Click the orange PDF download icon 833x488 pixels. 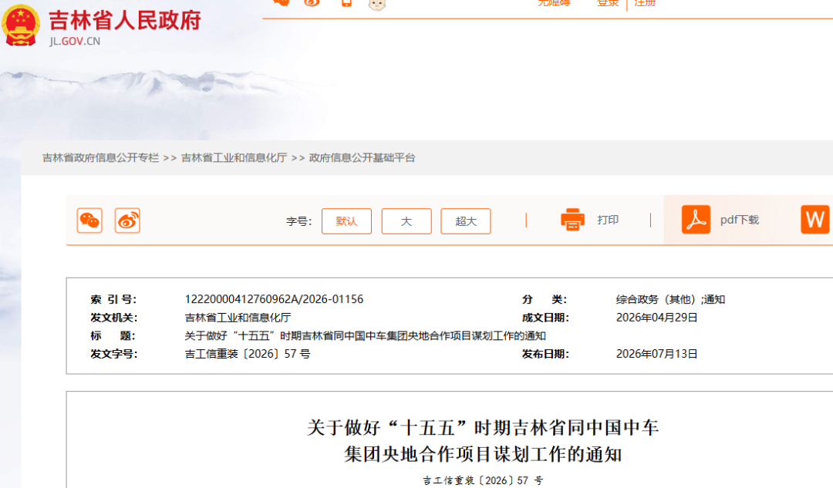(x=696, y=219)
